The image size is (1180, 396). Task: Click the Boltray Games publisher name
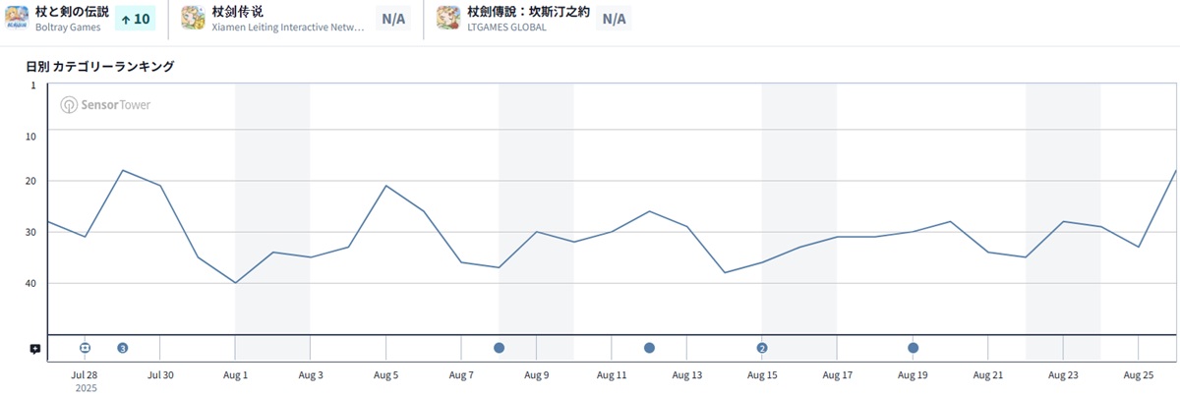[68, 28]
